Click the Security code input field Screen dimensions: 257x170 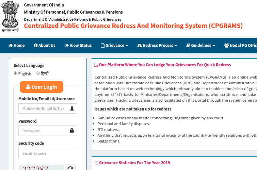[x=48, y=153]
